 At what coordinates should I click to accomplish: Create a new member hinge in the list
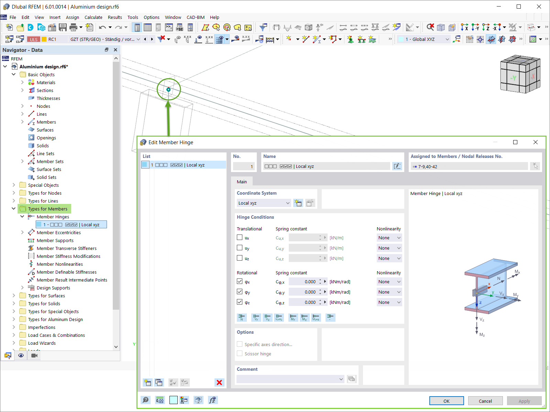pyautogui.click(x=147, y=382)
